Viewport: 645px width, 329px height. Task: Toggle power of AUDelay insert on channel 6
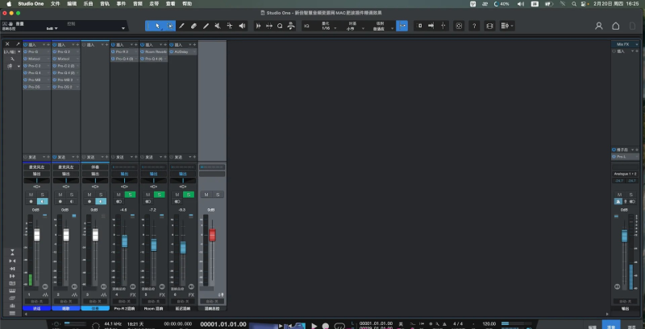tap(172, 52)
